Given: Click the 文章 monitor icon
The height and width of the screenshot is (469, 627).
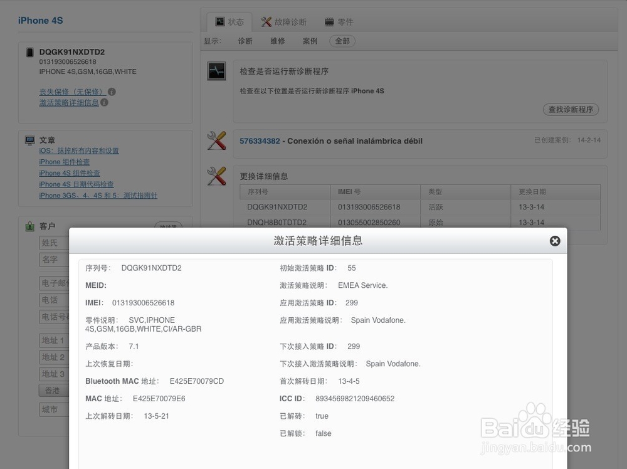Looking at the screenshot, I should (x=30, y=140).
